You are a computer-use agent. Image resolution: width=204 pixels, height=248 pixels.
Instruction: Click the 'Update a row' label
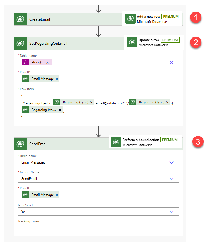pos(149,40)
